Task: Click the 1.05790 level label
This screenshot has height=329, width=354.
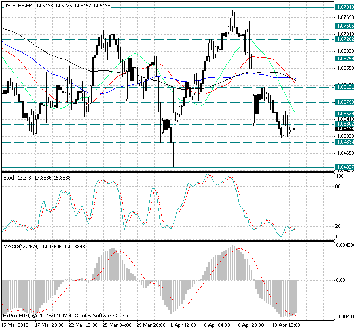Action: pyautogui.click(x=344, y=102)
